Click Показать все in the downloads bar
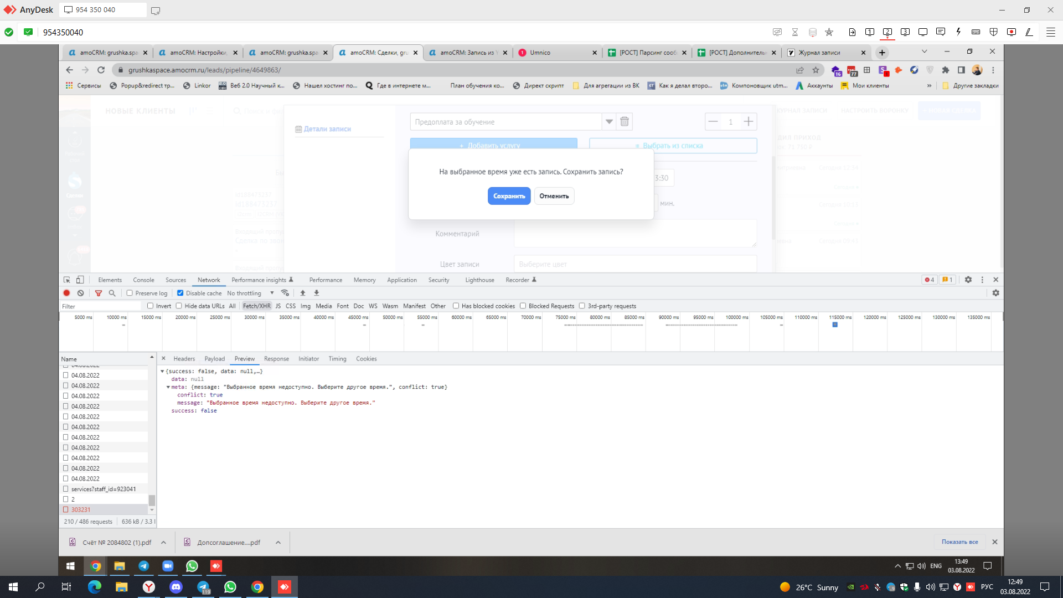This screenshot has height=598, width=1063. tap(959, 542)
